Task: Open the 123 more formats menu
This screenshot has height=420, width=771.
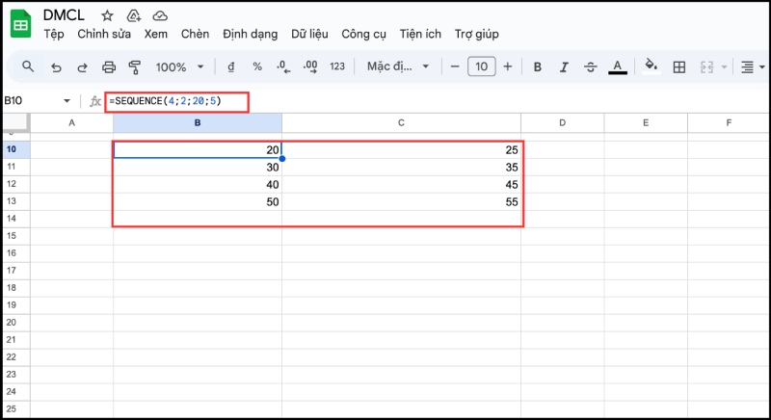Action: tap(337, 66)
